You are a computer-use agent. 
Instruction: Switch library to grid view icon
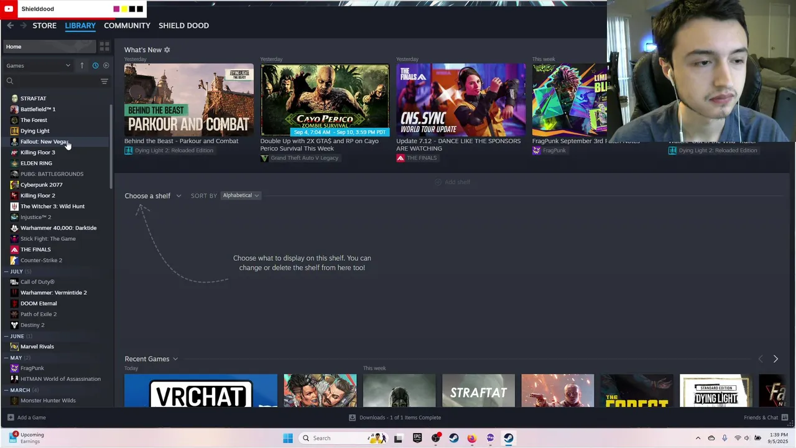point(104,47)
